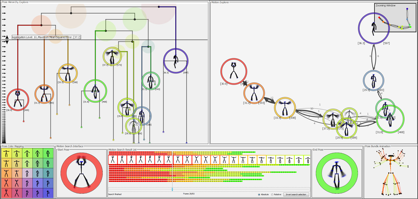Click the frame slider handle in search results
The image size is (418, 199).
pyautogui.click(x=172, y=189)
